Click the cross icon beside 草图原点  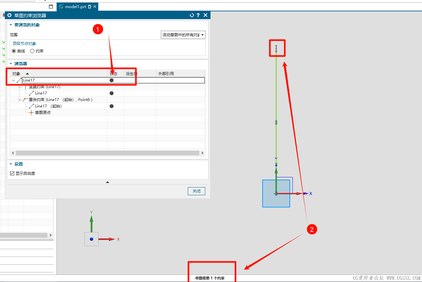[x=31, y=113]
